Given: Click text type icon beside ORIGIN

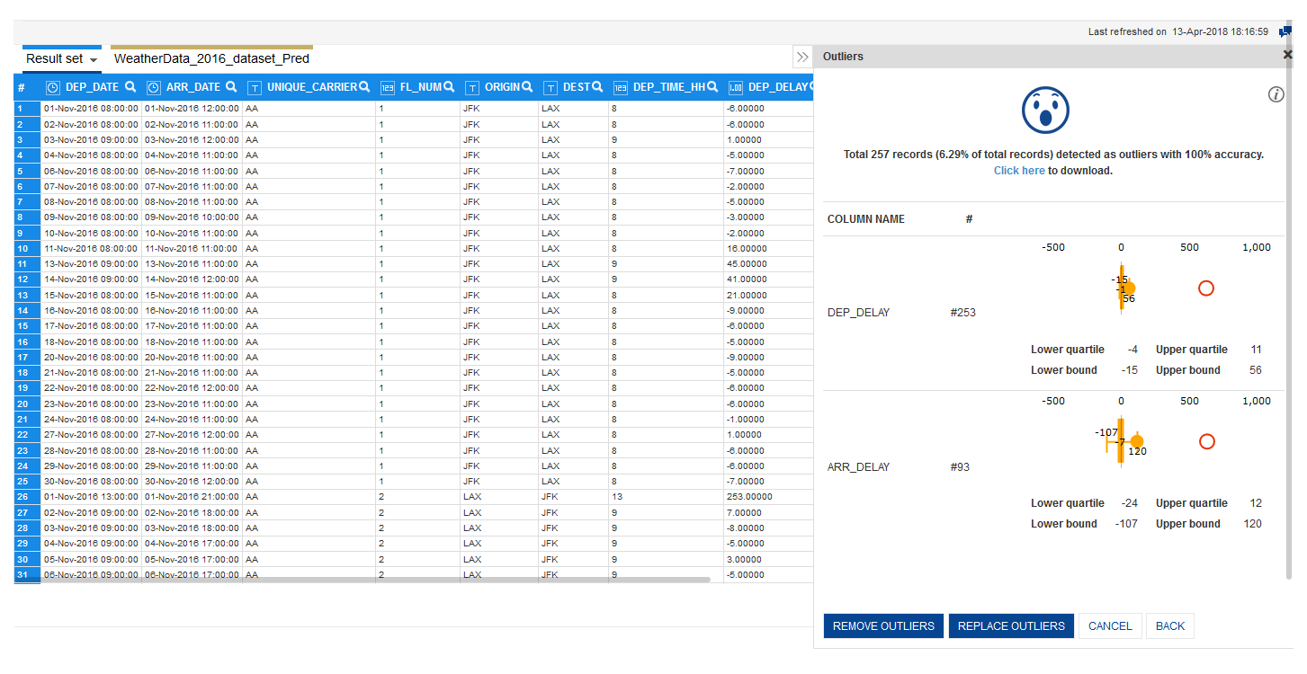Looking at the screenshot, I should point(472,88).
